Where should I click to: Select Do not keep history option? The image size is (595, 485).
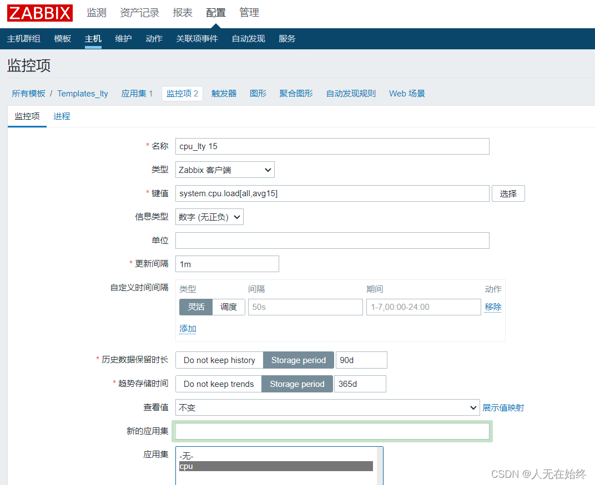(x=219, y=360)
